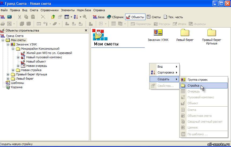Select the Корзина tree item
The height and width of the screenshot is (147, 231).
(17, 87)
